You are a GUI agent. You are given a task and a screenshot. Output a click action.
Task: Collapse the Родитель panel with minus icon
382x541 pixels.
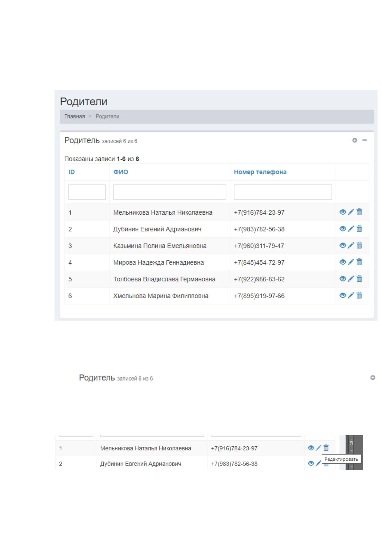pos(364,140)
